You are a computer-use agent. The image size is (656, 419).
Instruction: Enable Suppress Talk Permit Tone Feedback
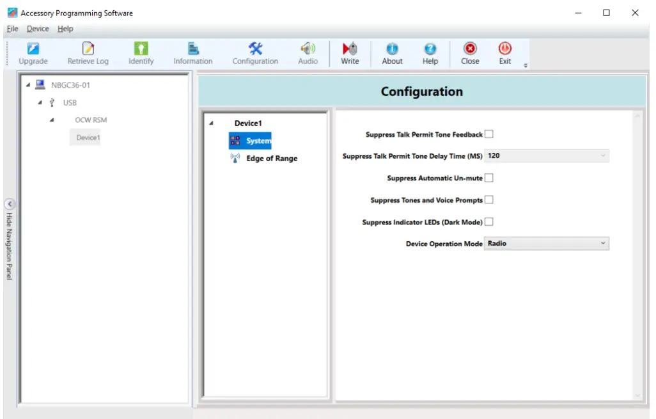(x=488, y=134)
